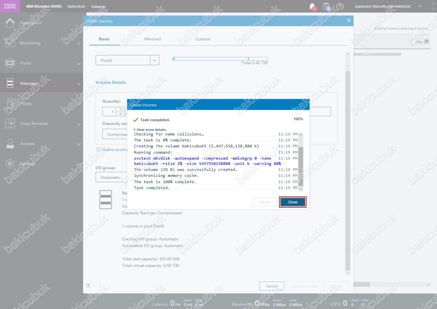
Task: Open the help question mark icon in header
Action: click(340, 6)
